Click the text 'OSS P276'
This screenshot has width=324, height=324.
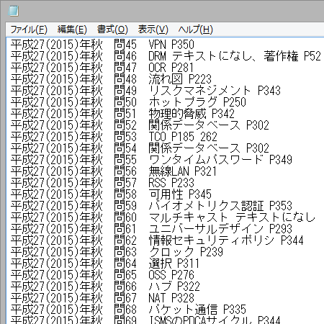(x=171, y=275)
